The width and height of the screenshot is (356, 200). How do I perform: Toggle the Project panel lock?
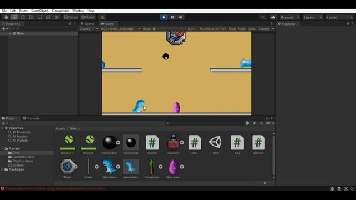pos(267,118)
